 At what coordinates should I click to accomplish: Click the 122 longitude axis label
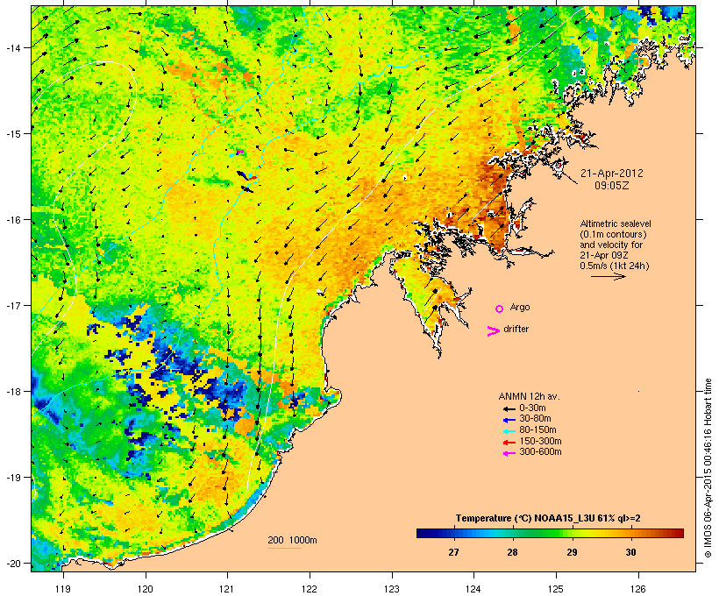tap(310, 589)
